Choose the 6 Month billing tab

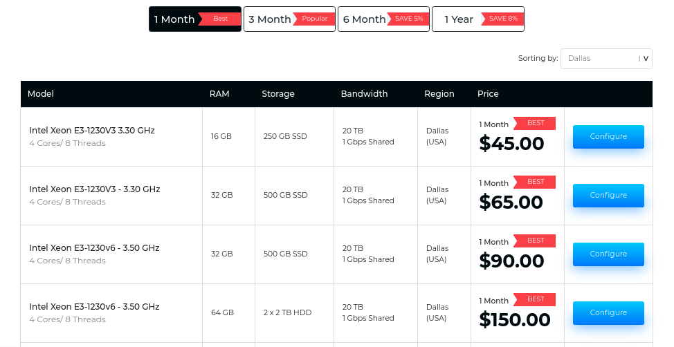click(x=383, y=19)
